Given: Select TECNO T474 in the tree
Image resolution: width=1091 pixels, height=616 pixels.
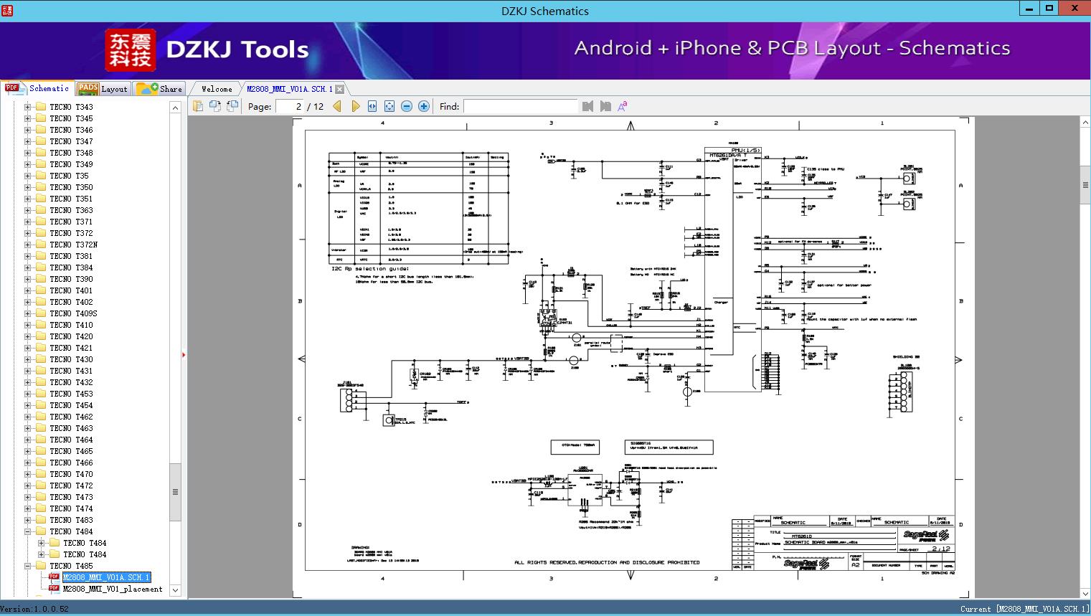Looking at the screenshot, I should [x=71, y=508].
